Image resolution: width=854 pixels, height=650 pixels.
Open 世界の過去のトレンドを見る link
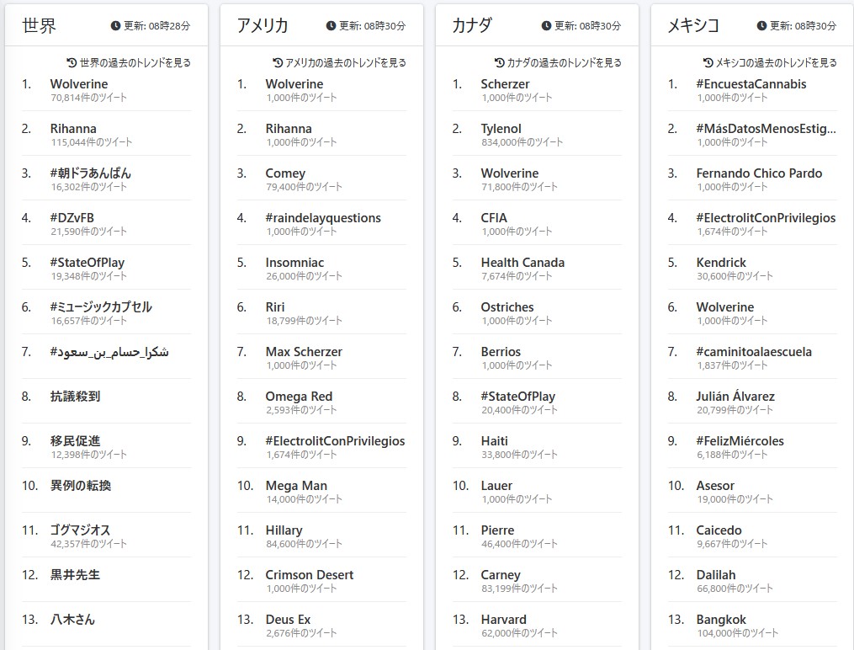pos(135,62)
